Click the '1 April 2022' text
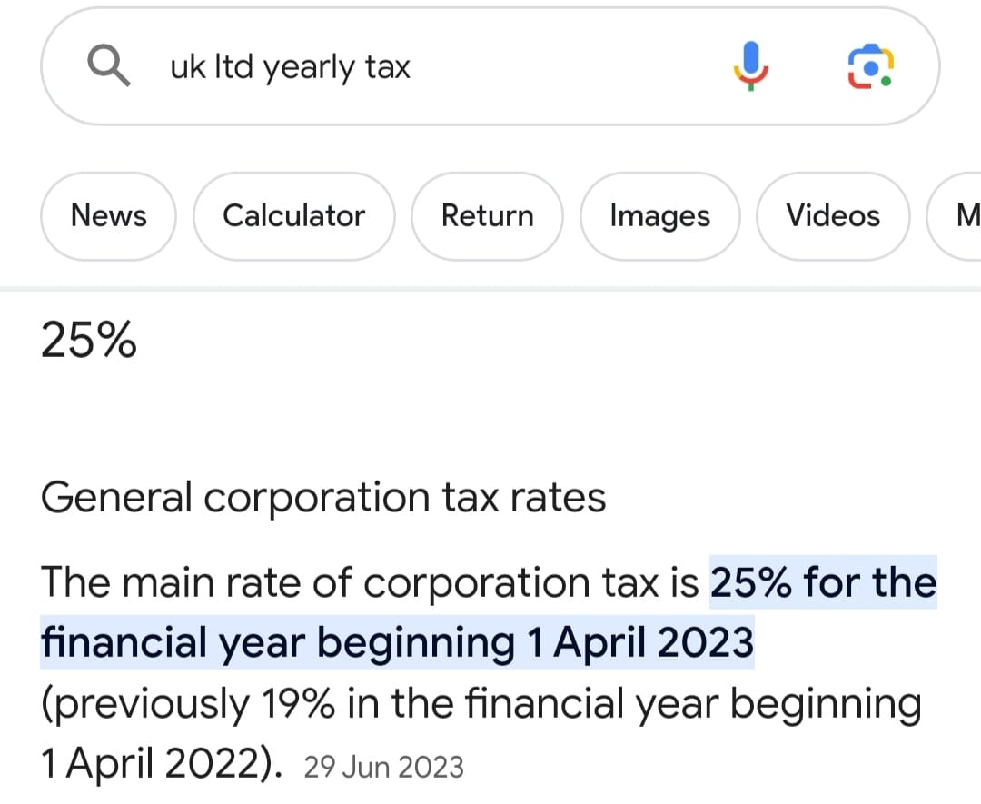981x804 pixels. (150, 764)
